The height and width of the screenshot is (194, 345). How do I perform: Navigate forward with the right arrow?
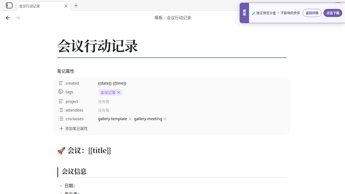pos(18,18)
